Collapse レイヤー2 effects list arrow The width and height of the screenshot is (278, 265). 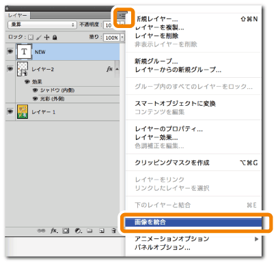pos(117,69)
